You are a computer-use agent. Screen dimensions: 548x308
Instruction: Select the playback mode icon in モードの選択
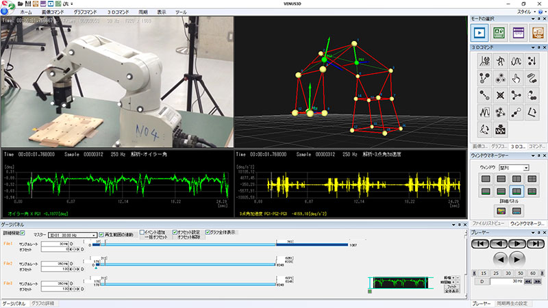481,32
